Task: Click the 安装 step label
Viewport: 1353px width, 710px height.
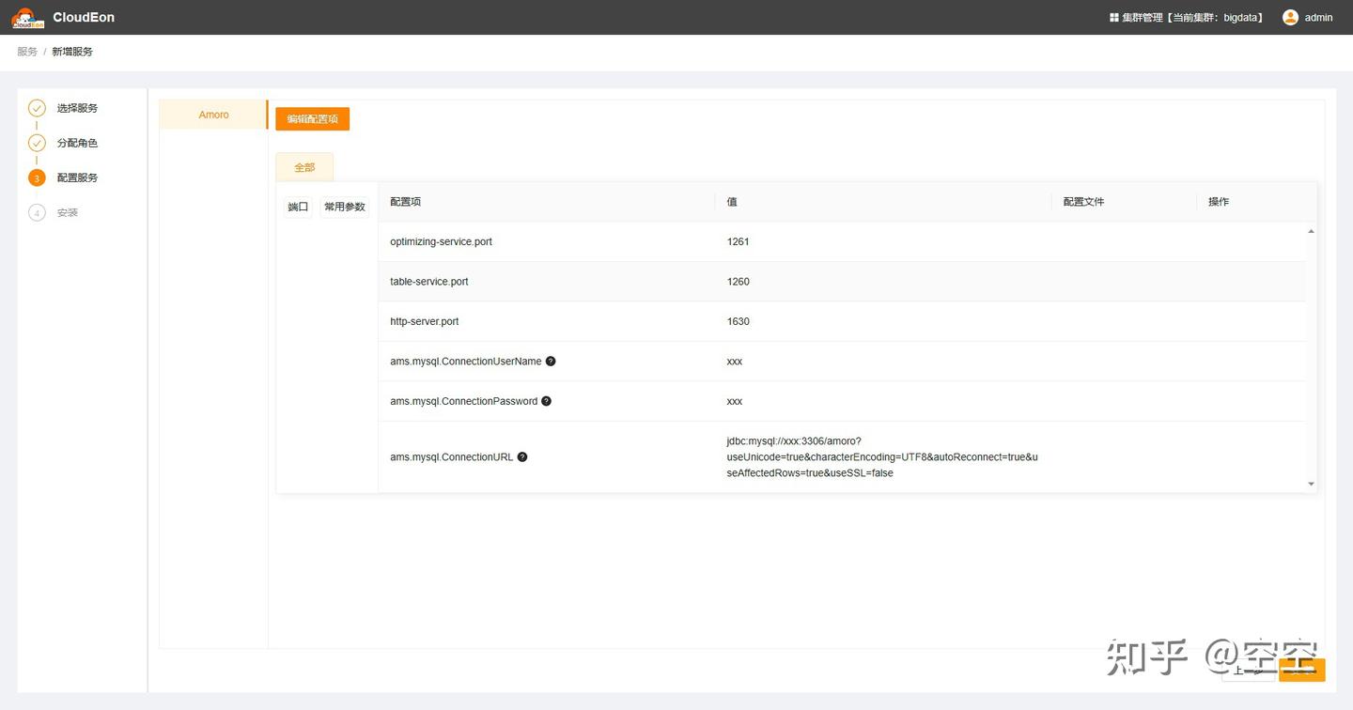Action: click(x=68, y=213)
